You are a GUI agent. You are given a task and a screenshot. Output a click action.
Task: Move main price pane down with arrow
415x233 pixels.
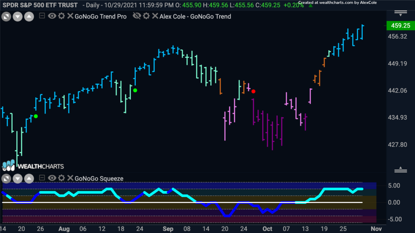click(18, 17)
